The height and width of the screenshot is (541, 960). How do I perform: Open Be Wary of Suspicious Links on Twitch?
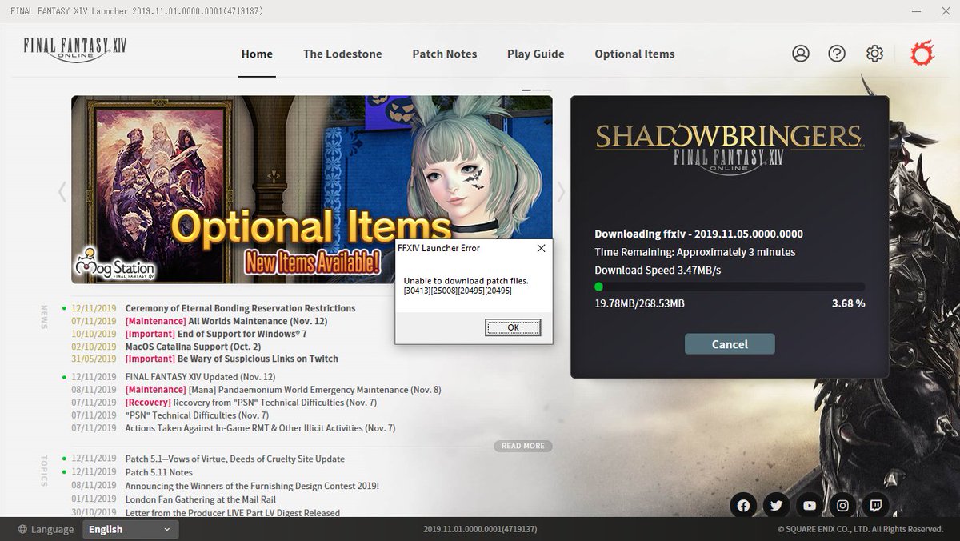(231, 359)
